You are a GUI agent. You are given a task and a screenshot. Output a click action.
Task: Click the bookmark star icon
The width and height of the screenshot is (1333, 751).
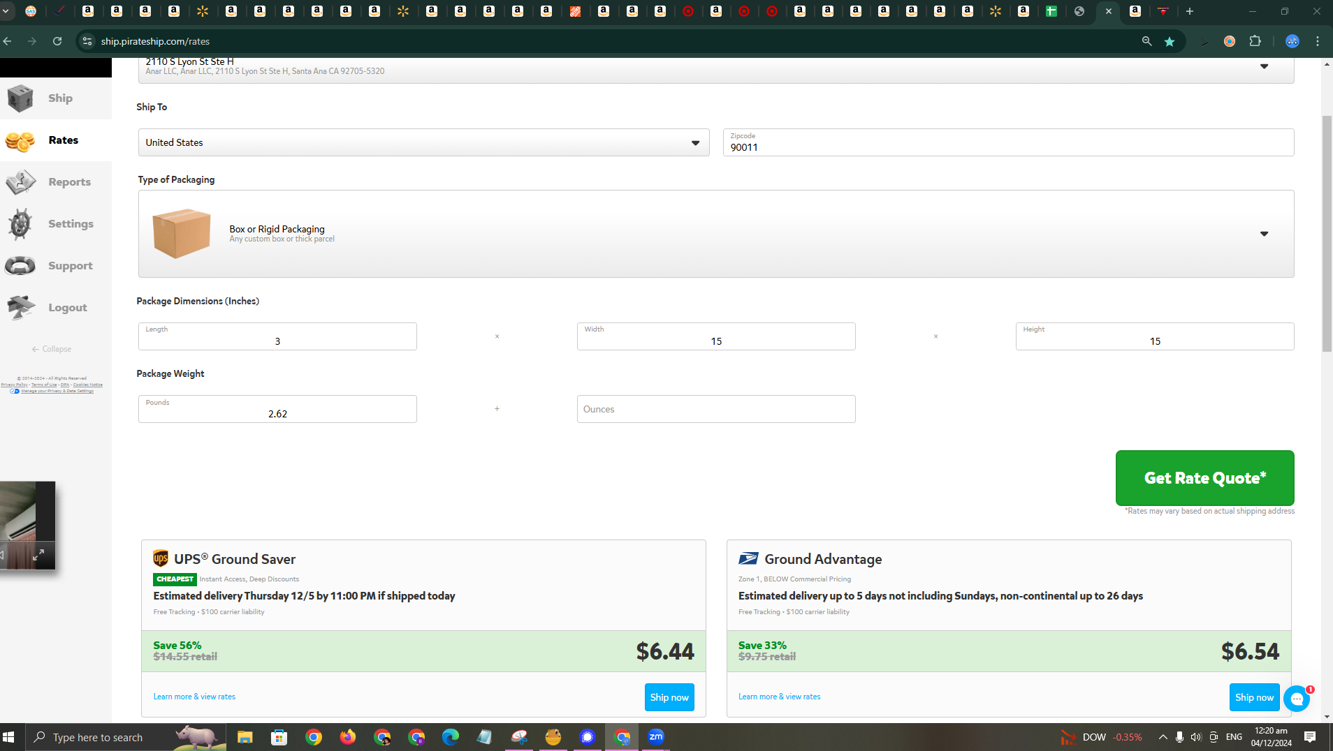click(1170, 41)
